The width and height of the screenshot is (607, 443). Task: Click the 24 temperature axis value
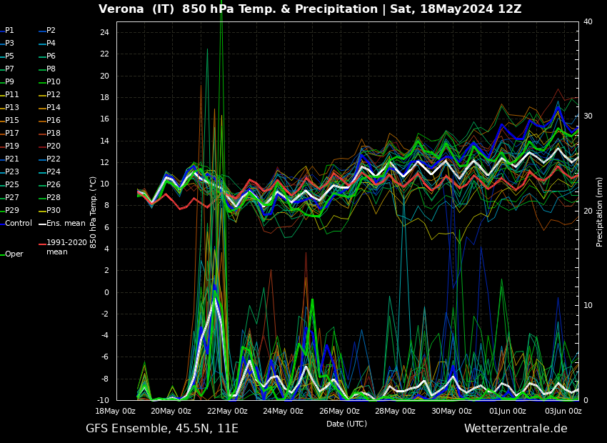tap(105, 33)
